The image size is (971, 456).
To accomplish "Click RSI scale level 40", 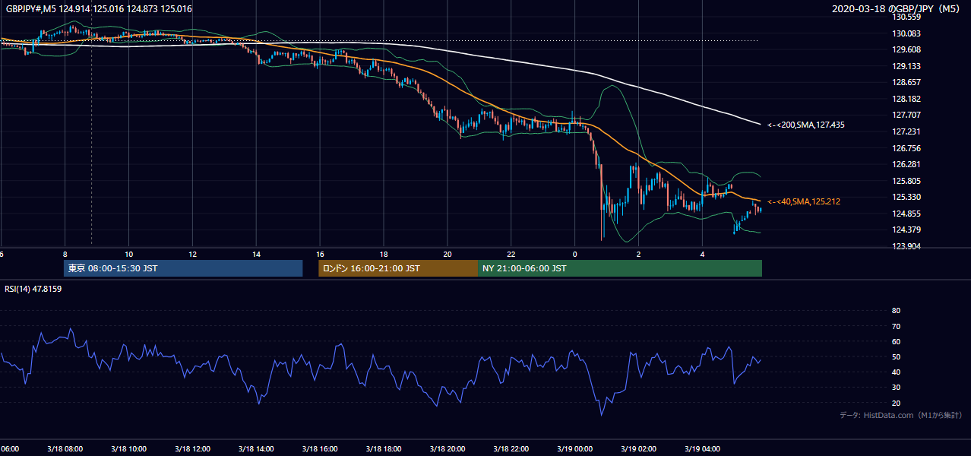I will click(896, 372).
